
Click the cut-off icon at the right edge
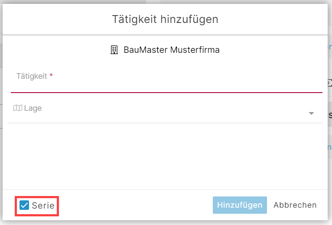(x=330, y=83)
